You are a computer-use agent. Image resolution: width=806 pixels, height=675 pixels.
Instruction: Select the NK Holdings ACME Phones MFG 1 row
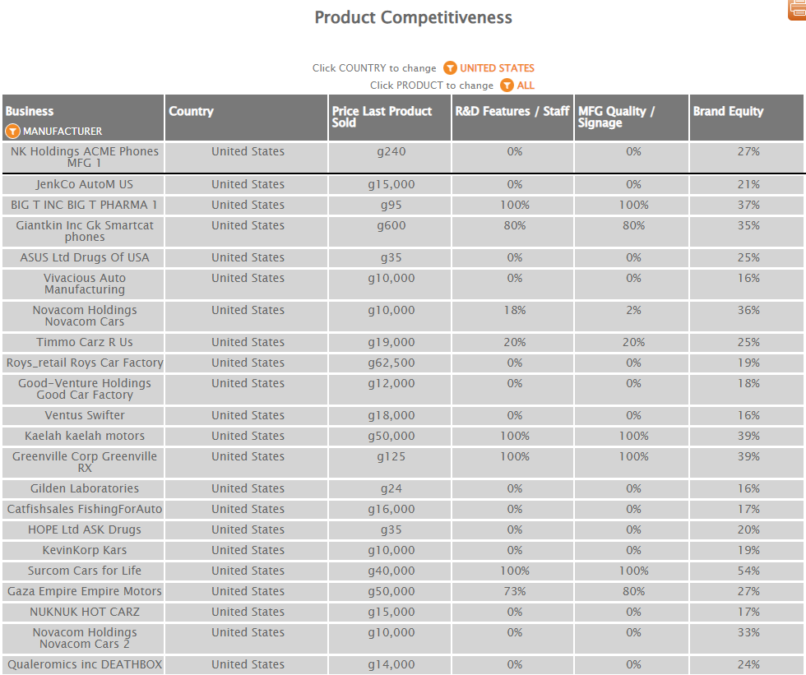pyautogui.click(x=85, y=157)
